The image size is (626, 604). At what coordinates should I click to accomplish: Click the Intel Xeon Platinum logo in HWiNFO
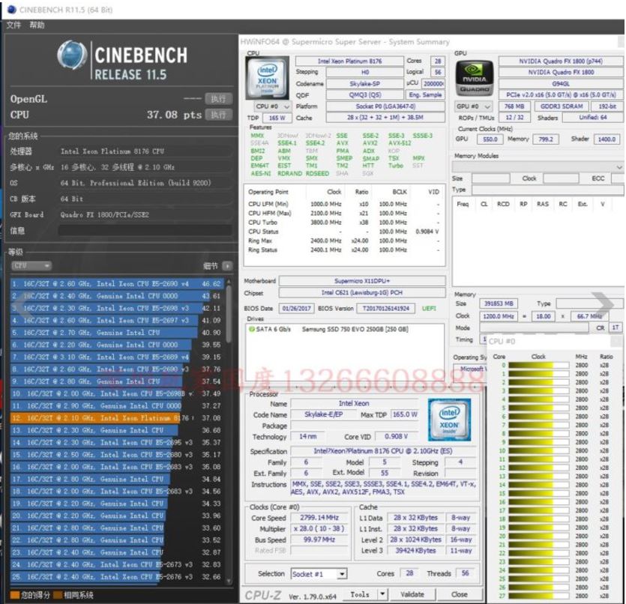point(266,77)
